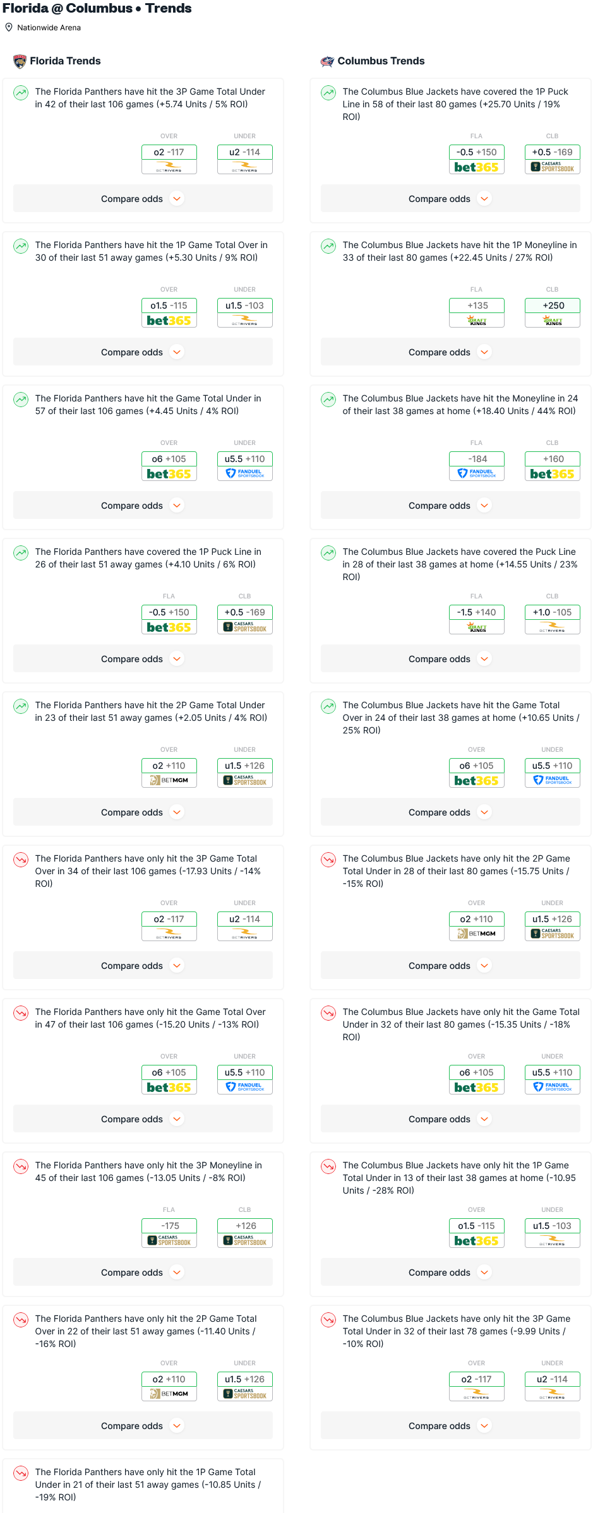This screenshot has height=1513, width=593.
Task: Select o1.5 -115 over odds in Florida 1P Game Total Over
Action: [169, 306]
